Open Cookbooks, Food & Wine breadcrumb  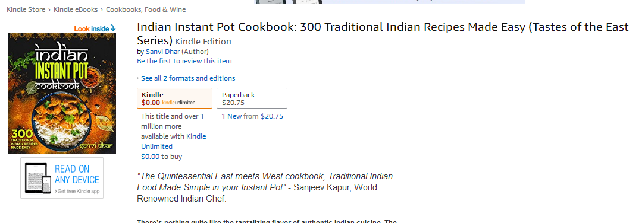146,9
